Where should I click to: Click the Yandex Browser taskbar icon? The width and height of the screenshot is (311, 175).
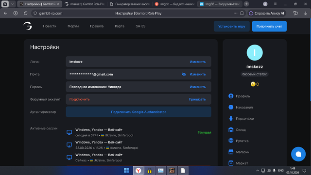tap(138, 171)
